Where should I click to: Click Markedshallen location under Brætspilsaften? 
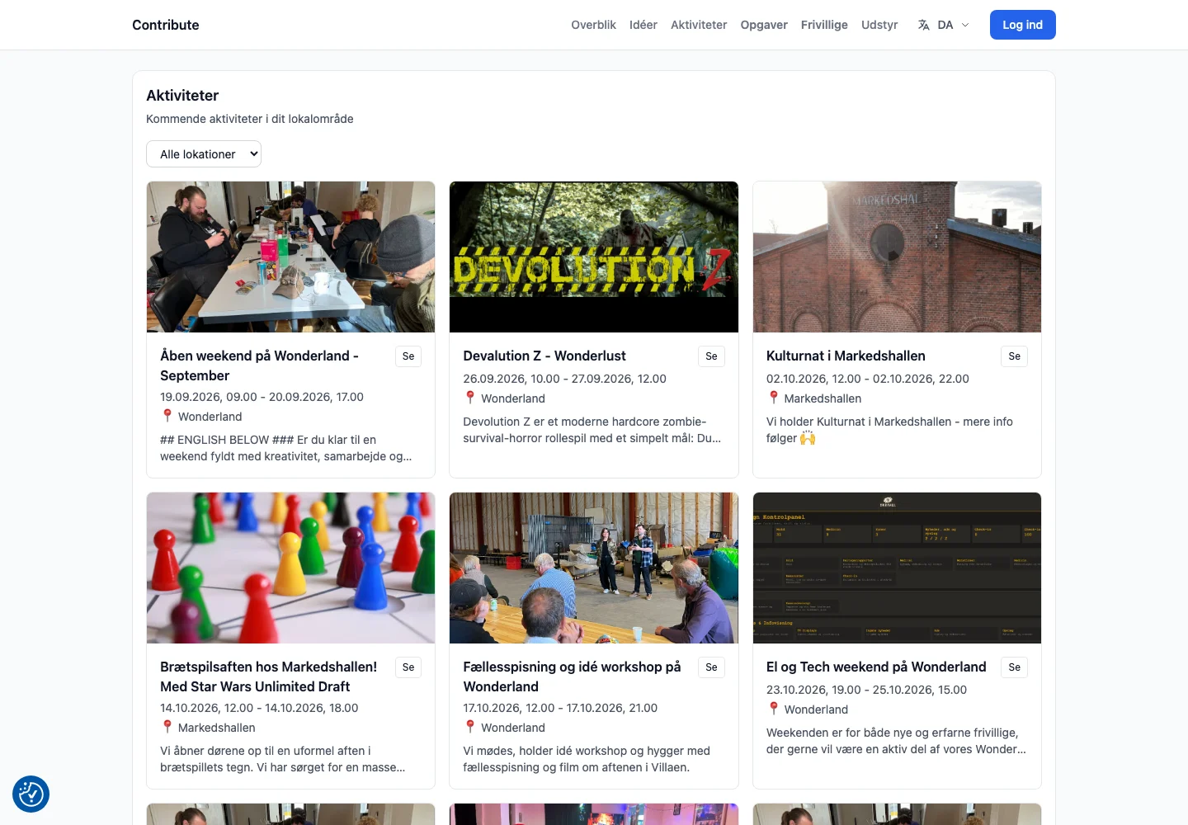[216, 728]
